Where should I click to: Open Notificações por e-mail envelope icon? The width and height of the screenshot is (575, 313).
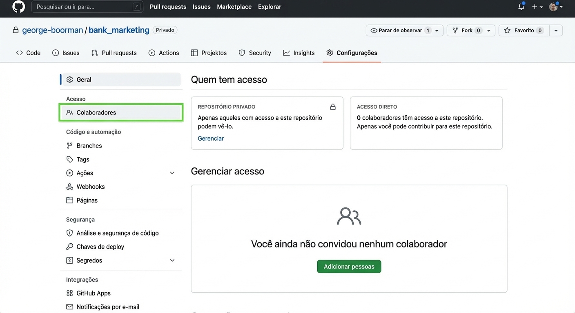70,306
